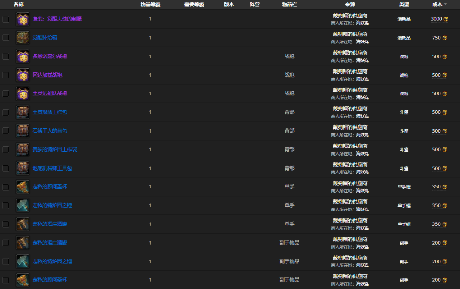Open the 单手 走私的铸炉园之锤 name link
The width and height of the screenshot is (460, 289).
(52, 205)
